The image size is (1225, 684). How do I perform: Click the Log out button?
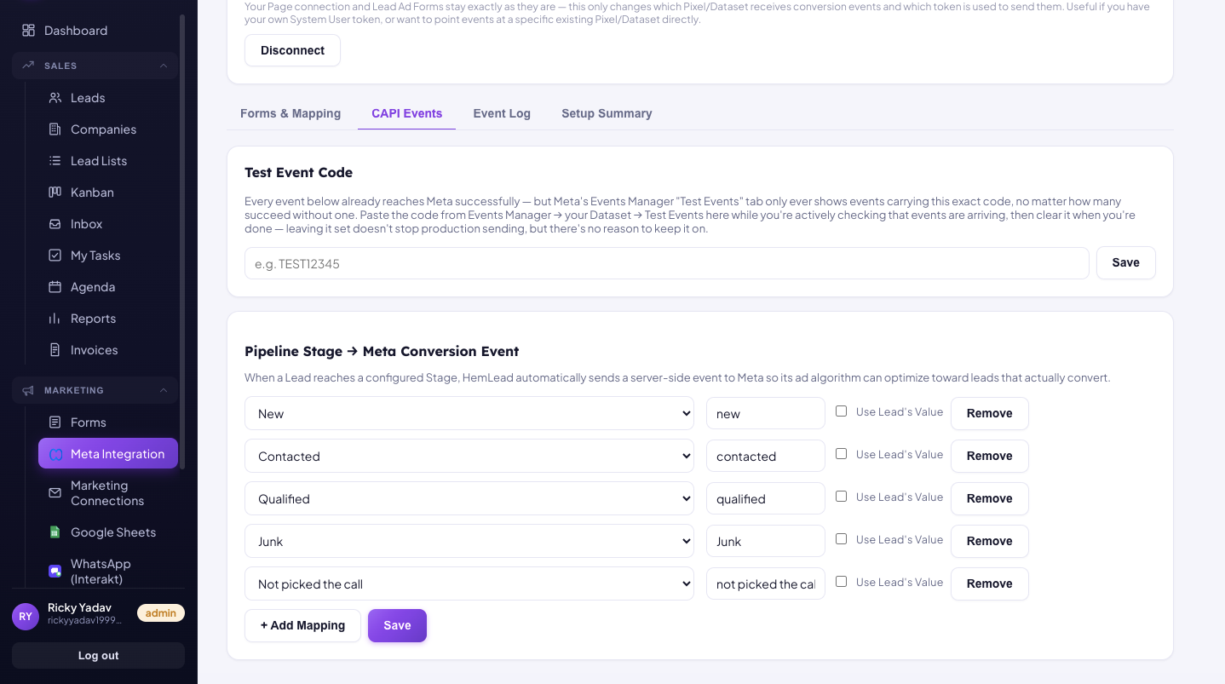pyautogui.click(x=98, y=656)
